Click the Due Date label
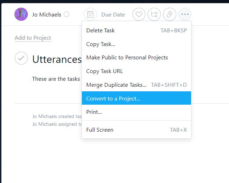The image size is (229, 183). point(113,15)
